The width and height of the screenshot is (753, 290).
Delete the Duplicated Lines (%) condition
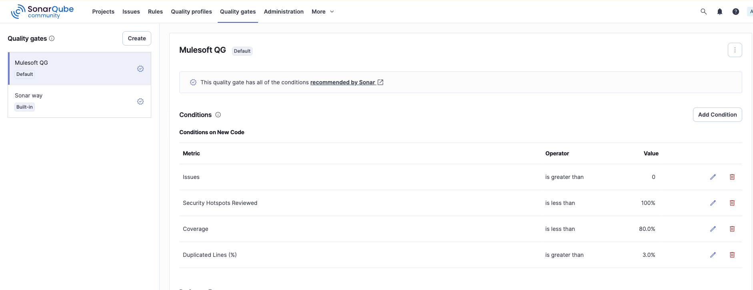[x=732, y=255]
